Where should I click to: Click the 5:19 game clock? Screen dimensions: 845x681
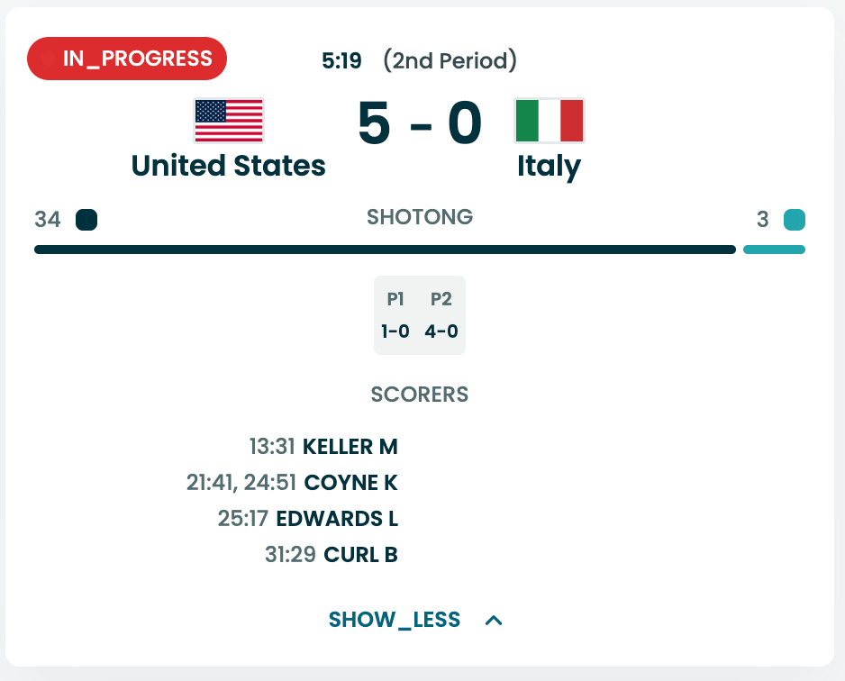[x=341, y=61]
